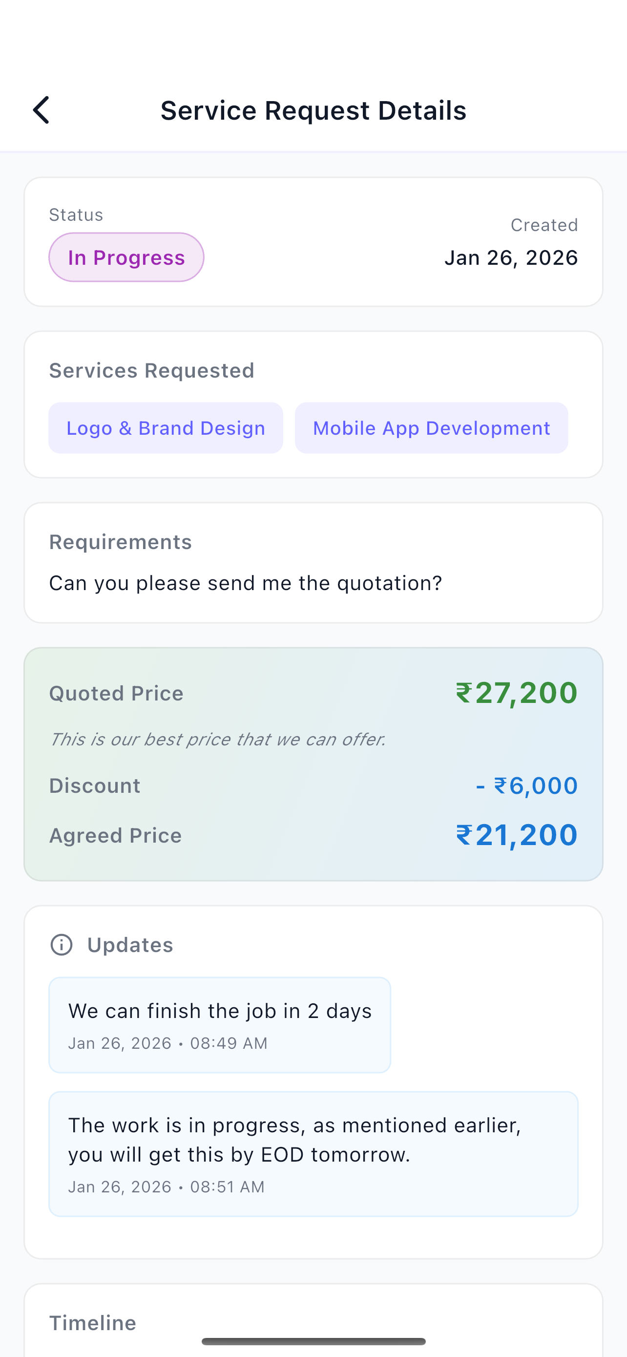Tap the Services Requested heading

(x=151, y=370)
